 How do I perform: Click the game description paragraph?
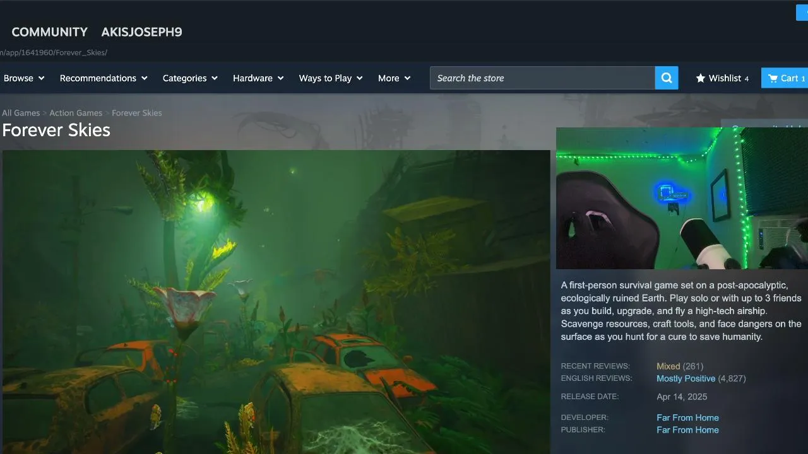coord(682,311)
